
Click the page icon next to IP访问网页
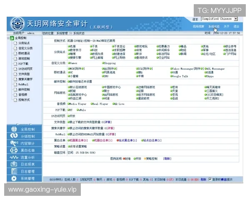[15, 69]
